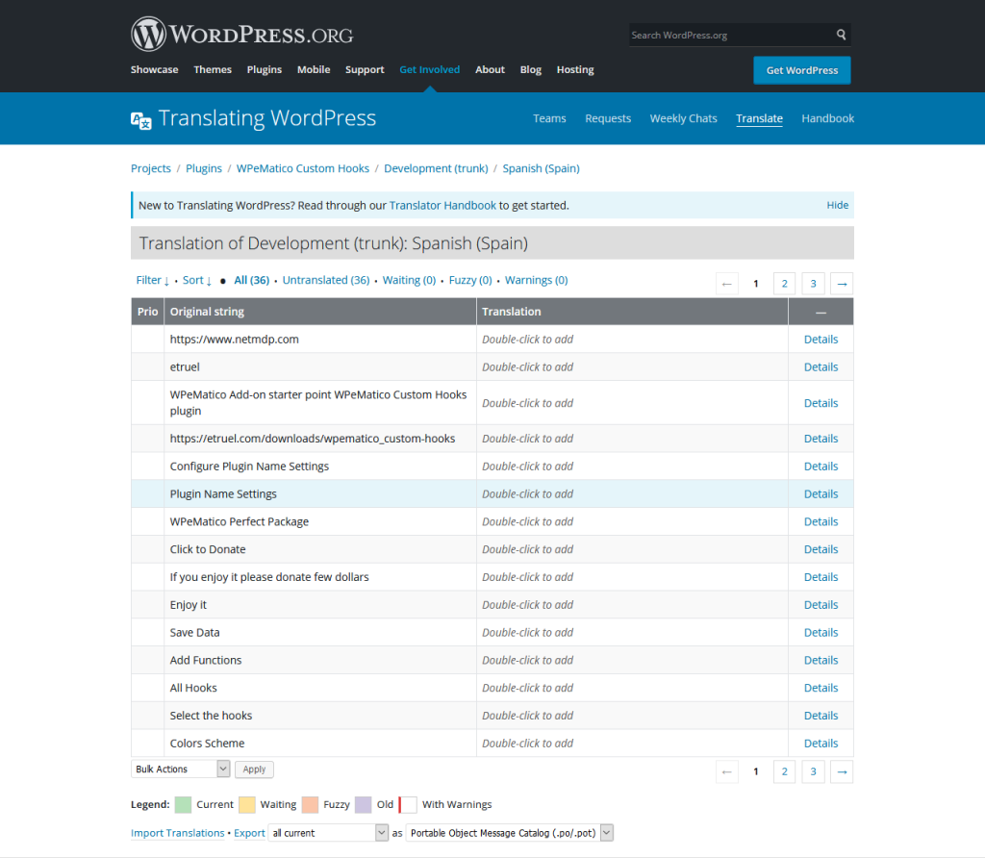Click the orange Fuzzy legend swatch

click(311, 804)
